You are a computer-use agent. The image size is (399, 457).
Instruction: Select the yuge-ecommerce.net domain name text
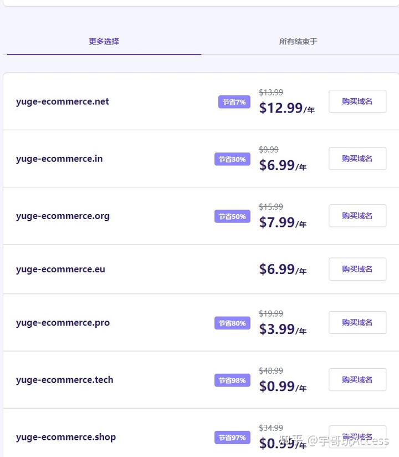(x=62, y=101)
